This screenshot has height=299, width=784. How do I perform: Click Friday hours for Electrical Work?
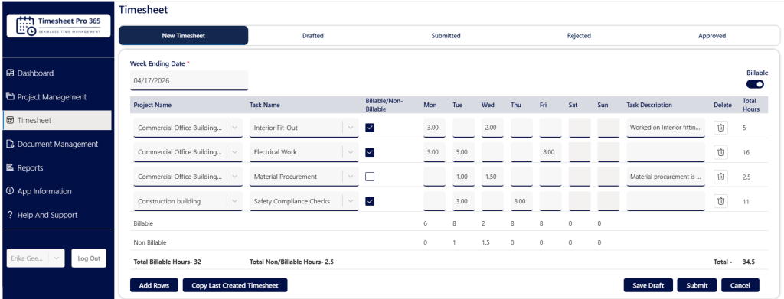tap(550, 152)
